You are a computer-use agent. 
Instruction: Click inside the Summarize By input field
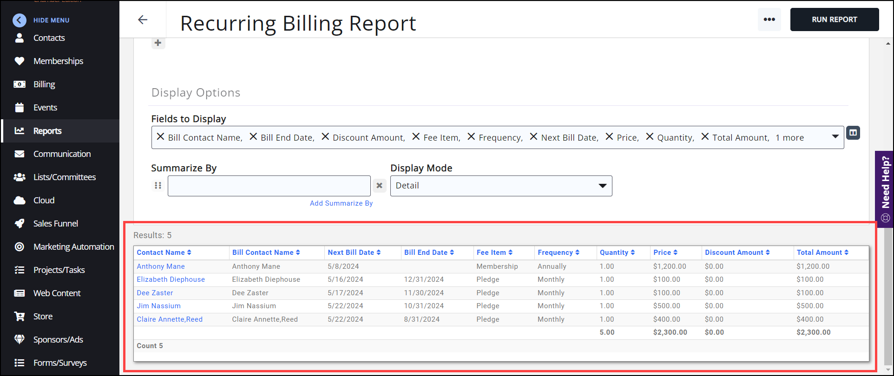(269, 186)
